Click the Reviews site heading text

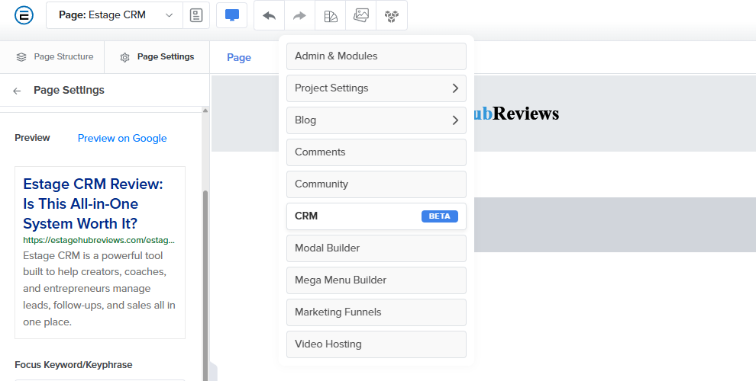tap(525, 114)
